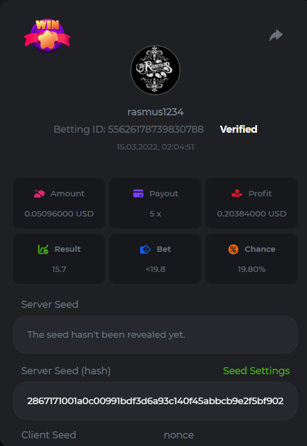Click the purple Payout card icon
The height and width of the screenshot is (446, 307).
tap(138, 194)
